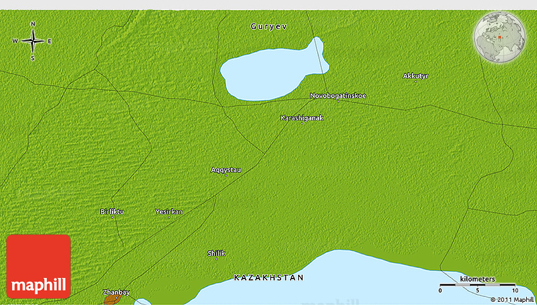Select the Novobogatinskoe town label
Image resolution: width=537 pixels, height=305 pixels.
click(338, 96)
